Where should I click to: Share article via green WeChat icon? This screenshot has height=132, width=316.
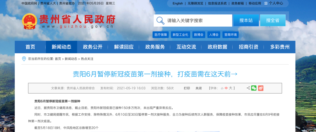point(254,88)
